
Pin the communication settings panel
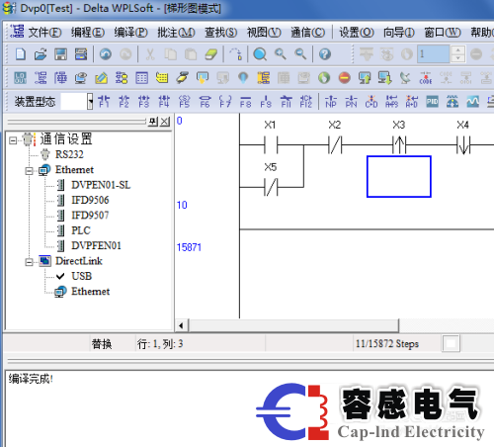153,122
